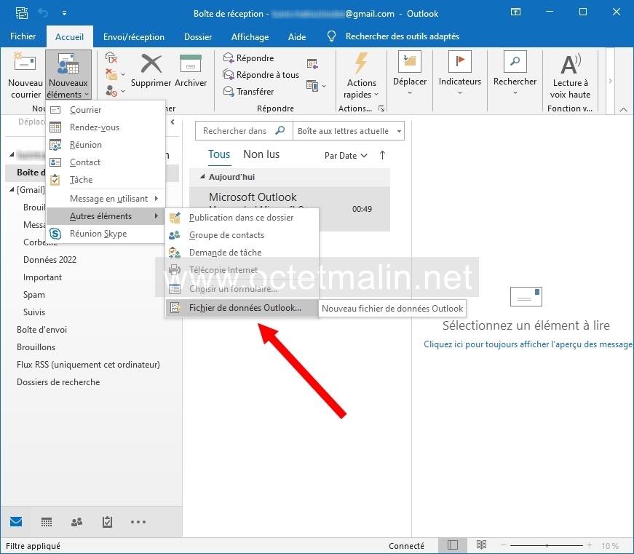Switch to the Affichage tab
This screenshot has width=634, height=554.
click(250, 37)
